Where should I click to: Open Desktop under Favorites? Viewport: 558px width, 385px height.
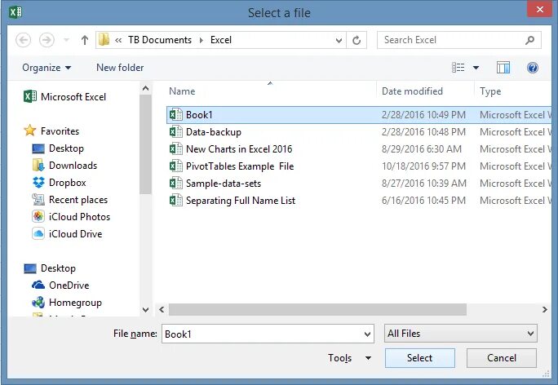[x=58, y=148]
